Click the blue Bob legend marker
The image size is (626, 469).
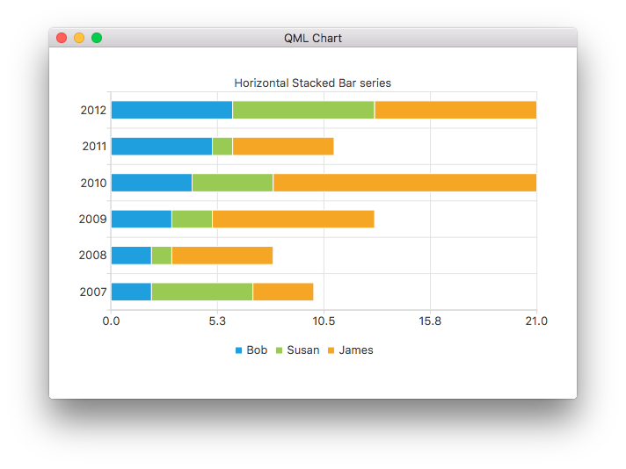tap(238, 350)
